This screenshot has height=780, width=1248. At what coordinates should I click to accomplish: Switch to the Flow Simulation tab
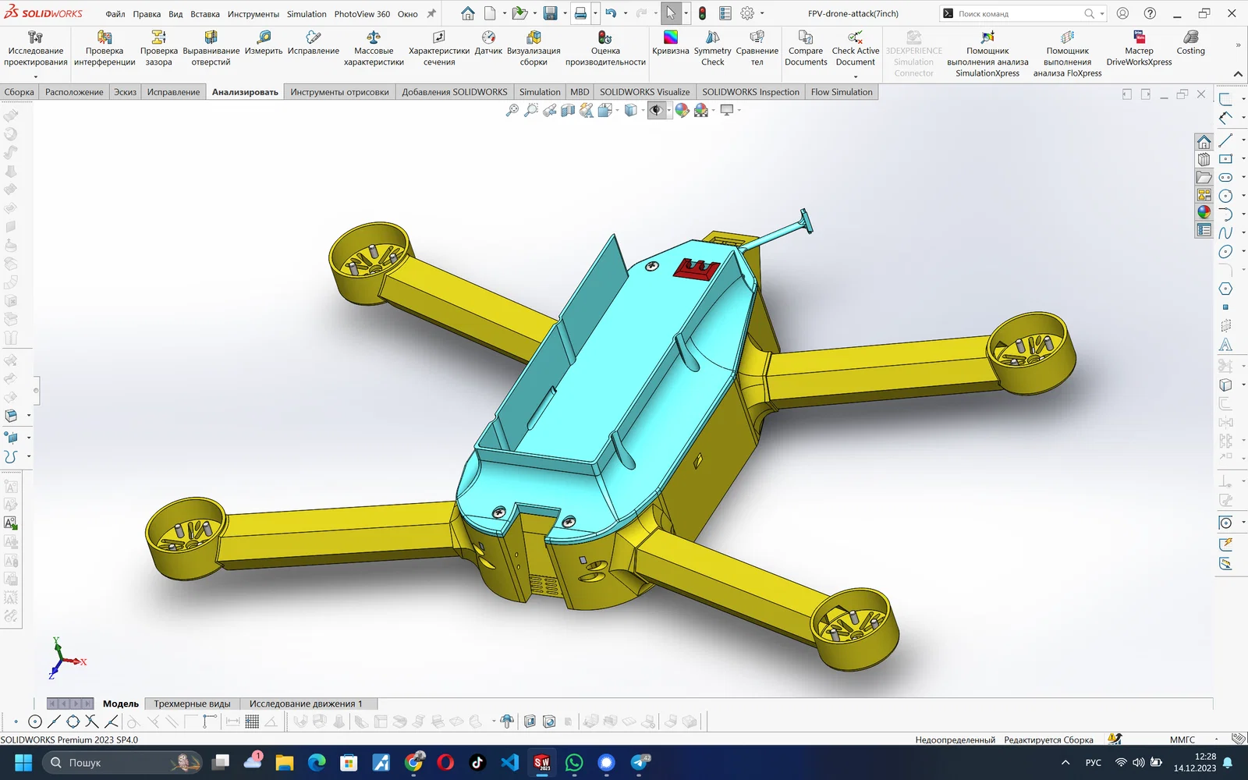pyautogui.click(x=842, y=92)
